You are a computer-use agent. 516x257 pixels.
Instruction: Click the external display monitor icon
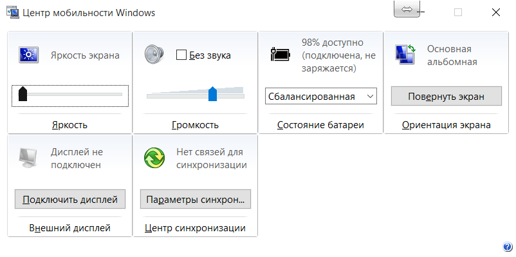point(28,158)
